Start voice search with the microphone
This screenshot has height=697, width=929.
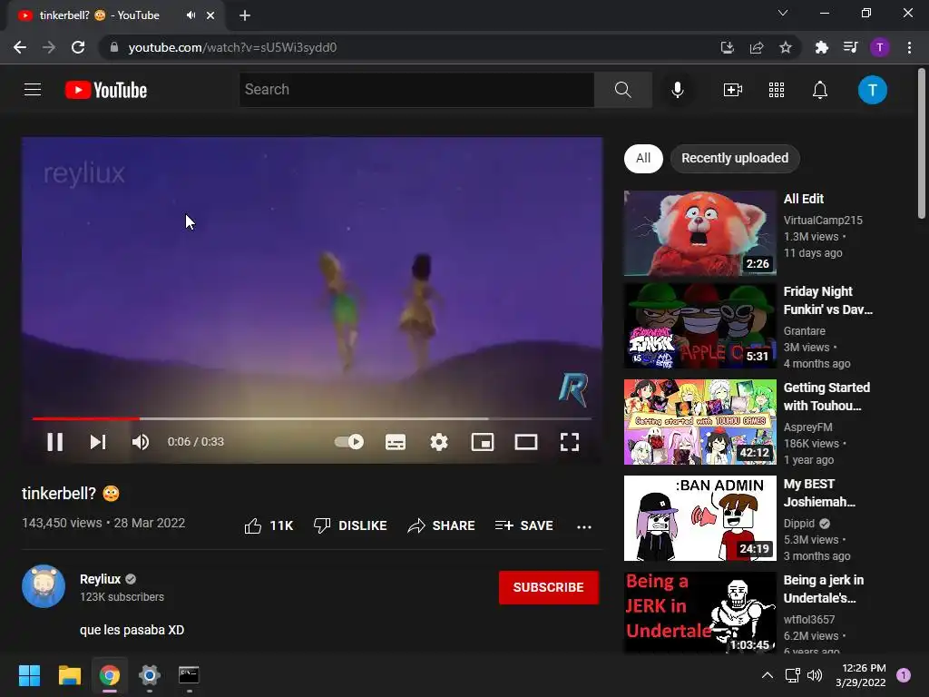pos(678,90)
